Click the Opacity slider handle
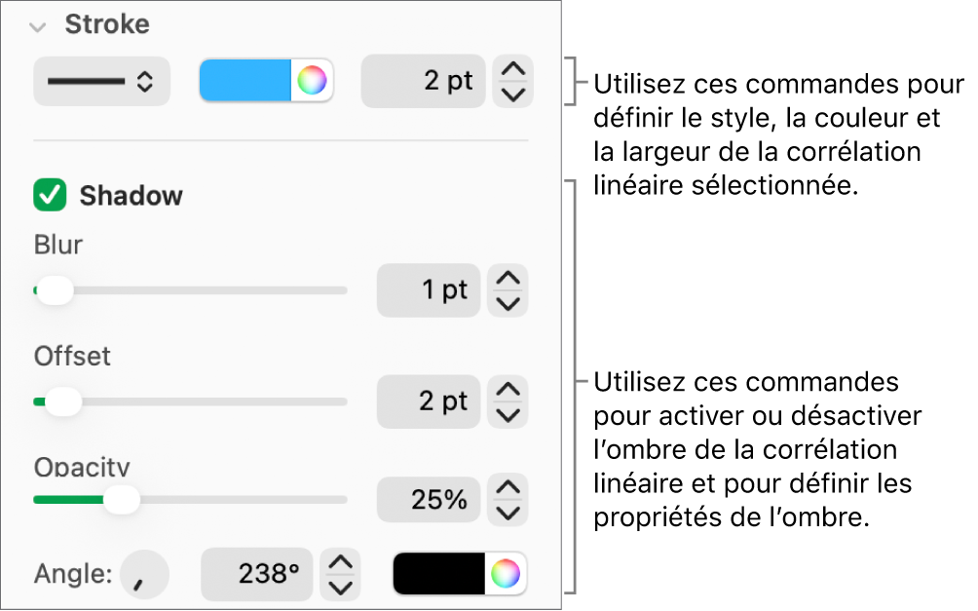The height and width of the screenshot is (611, 978). (x=123, y=499)
